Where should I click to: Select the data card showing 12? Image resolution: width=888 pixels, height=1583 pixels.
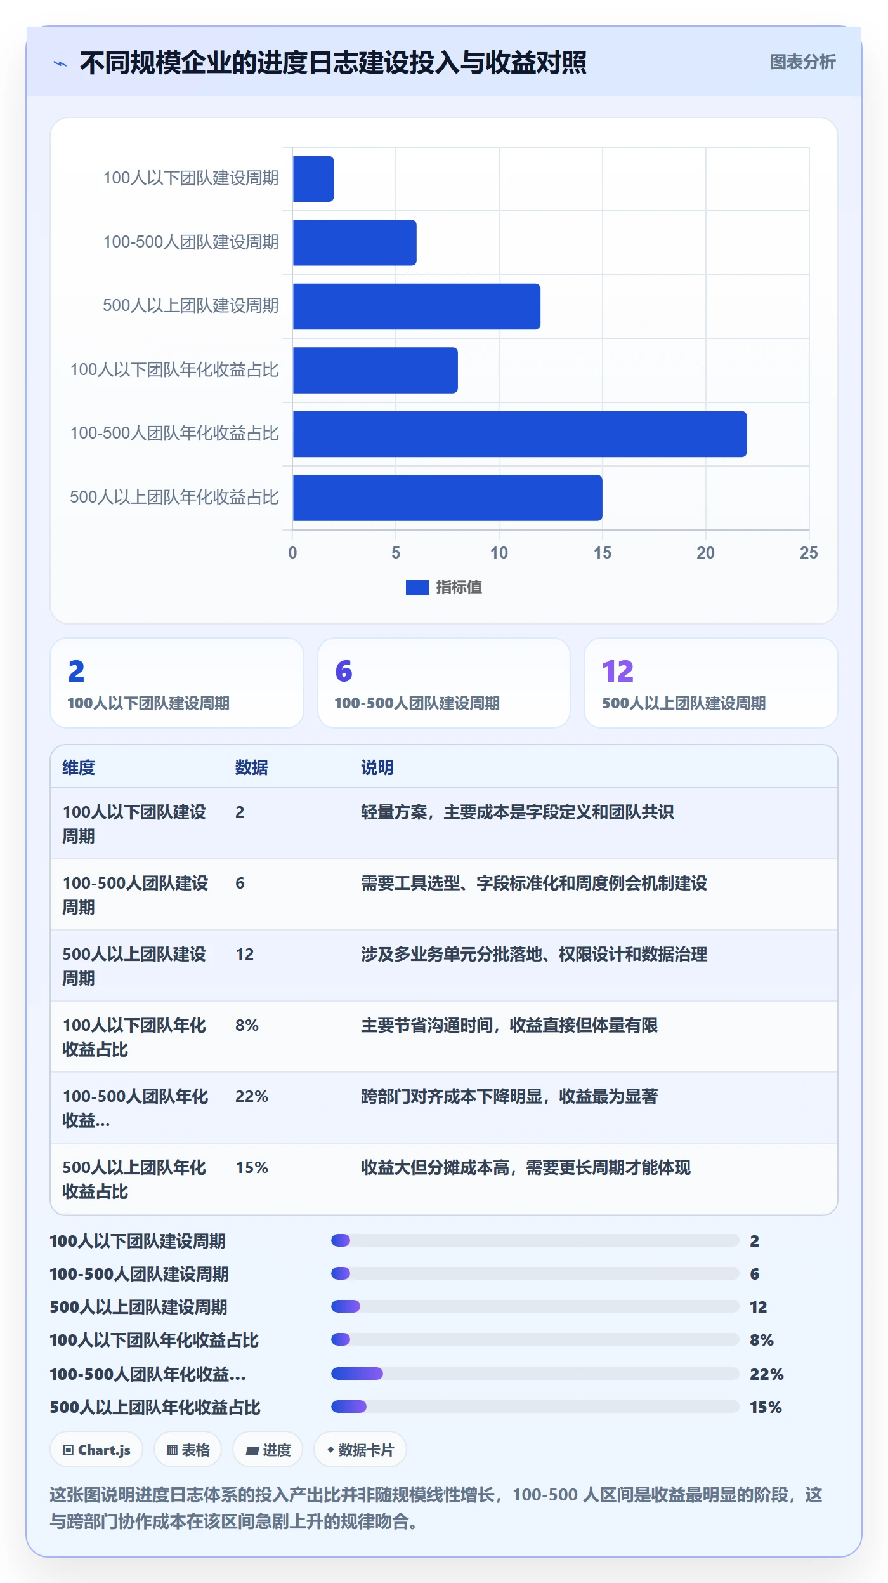[x=711, y=683]
